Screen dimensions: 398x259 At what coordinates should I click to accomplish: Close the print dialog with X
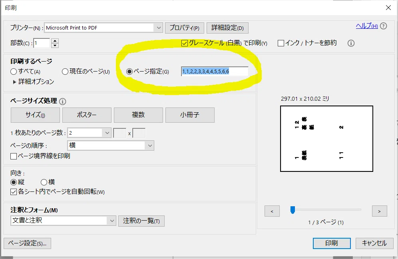coord(388,8)
